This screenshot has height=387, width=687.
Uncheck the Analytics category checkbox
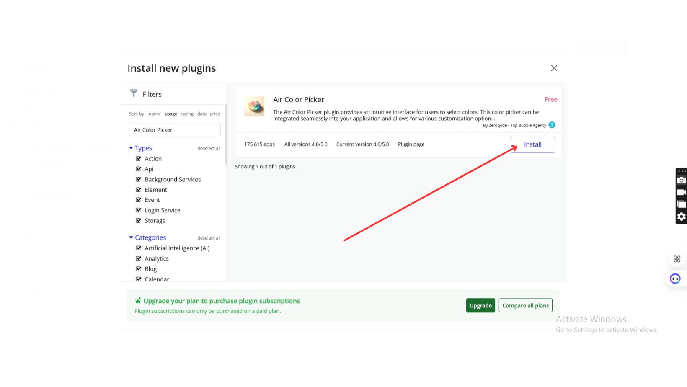pos(139,258)
